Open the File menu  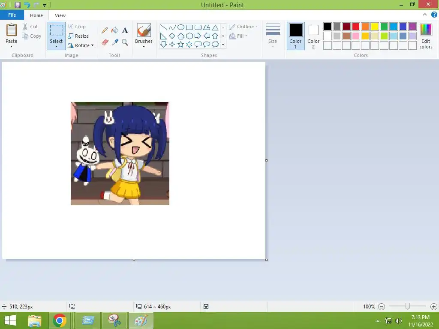[x=12, y=15]
